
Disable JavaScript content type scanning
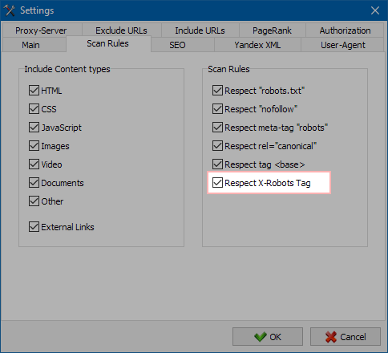[x=34, y=128]
